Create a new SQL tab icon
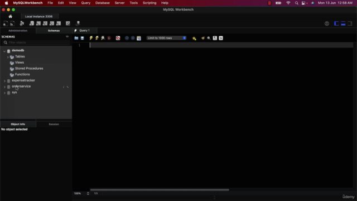The image size is (357, 201). (6, 23)
